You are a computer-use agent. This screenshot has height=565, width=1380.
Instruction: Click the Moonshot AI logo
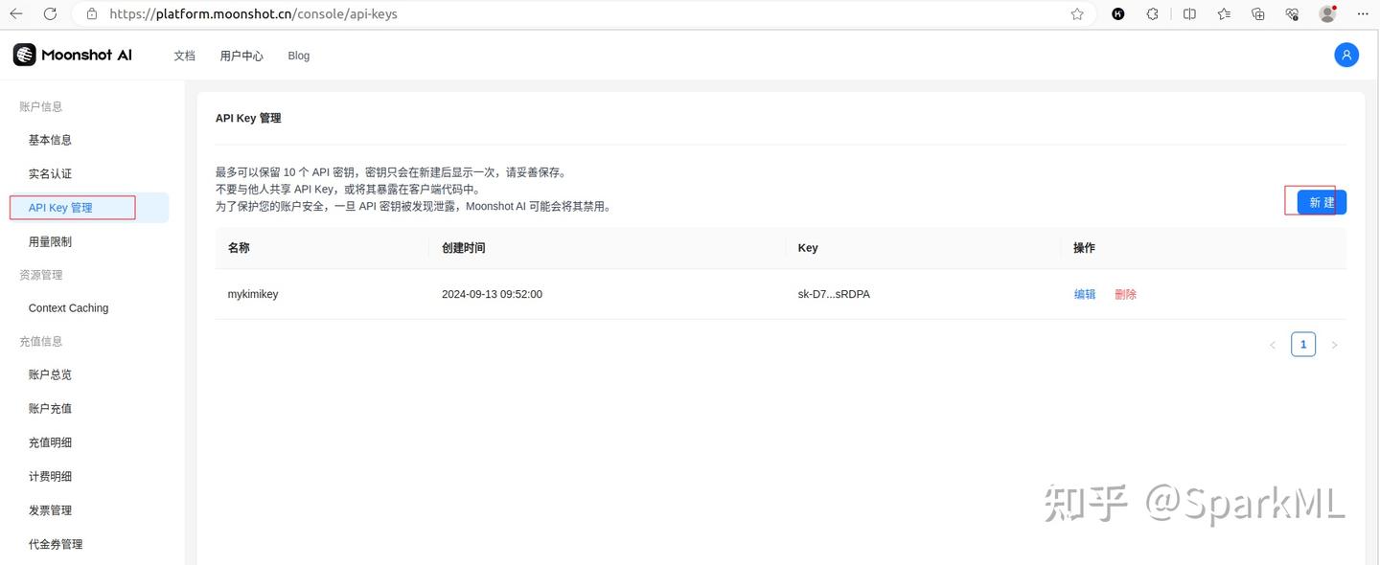coord(73,56)
